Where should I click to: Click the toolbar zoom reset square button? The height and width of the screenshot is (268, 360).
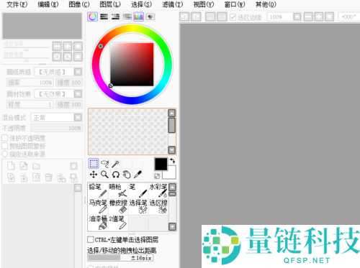[329, 17]
